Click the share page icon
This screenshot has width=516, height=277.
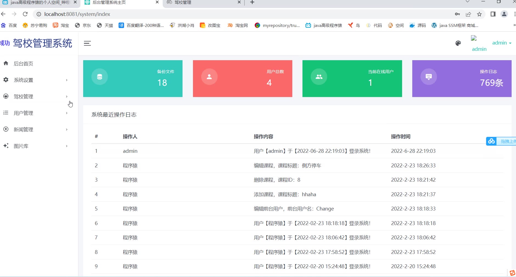[468, 14]
